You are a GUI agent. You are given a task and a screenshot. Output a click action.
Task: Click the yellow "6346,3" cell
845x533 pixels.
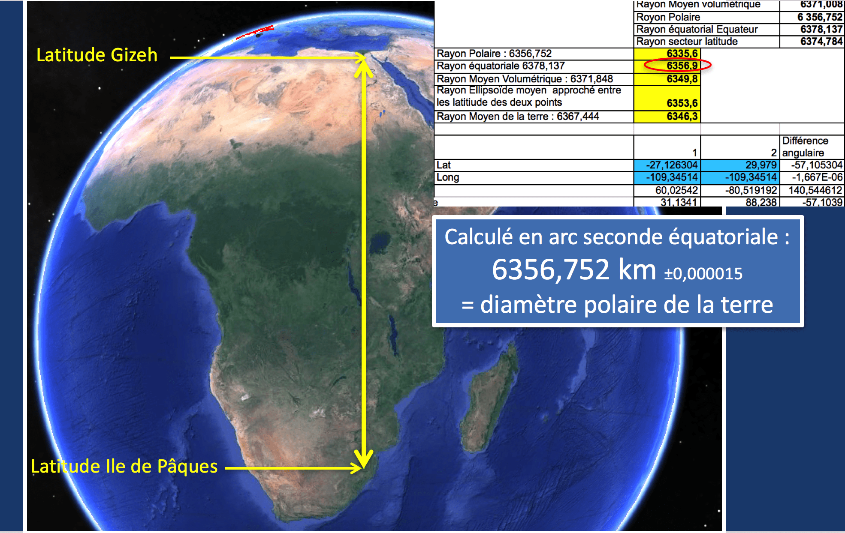pyautogui.click(x=667, y=117)
